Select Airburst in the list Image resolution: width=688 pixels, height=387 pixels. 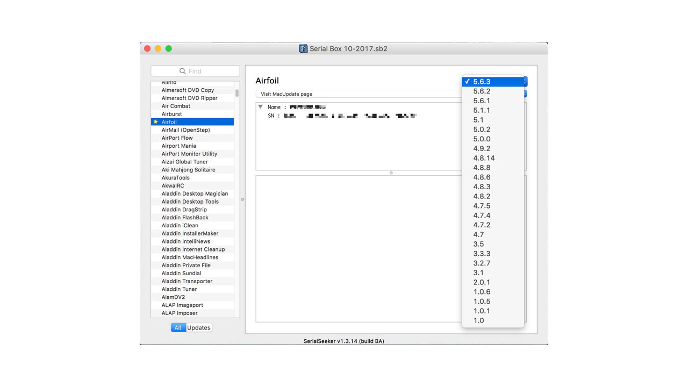[192, 114]
